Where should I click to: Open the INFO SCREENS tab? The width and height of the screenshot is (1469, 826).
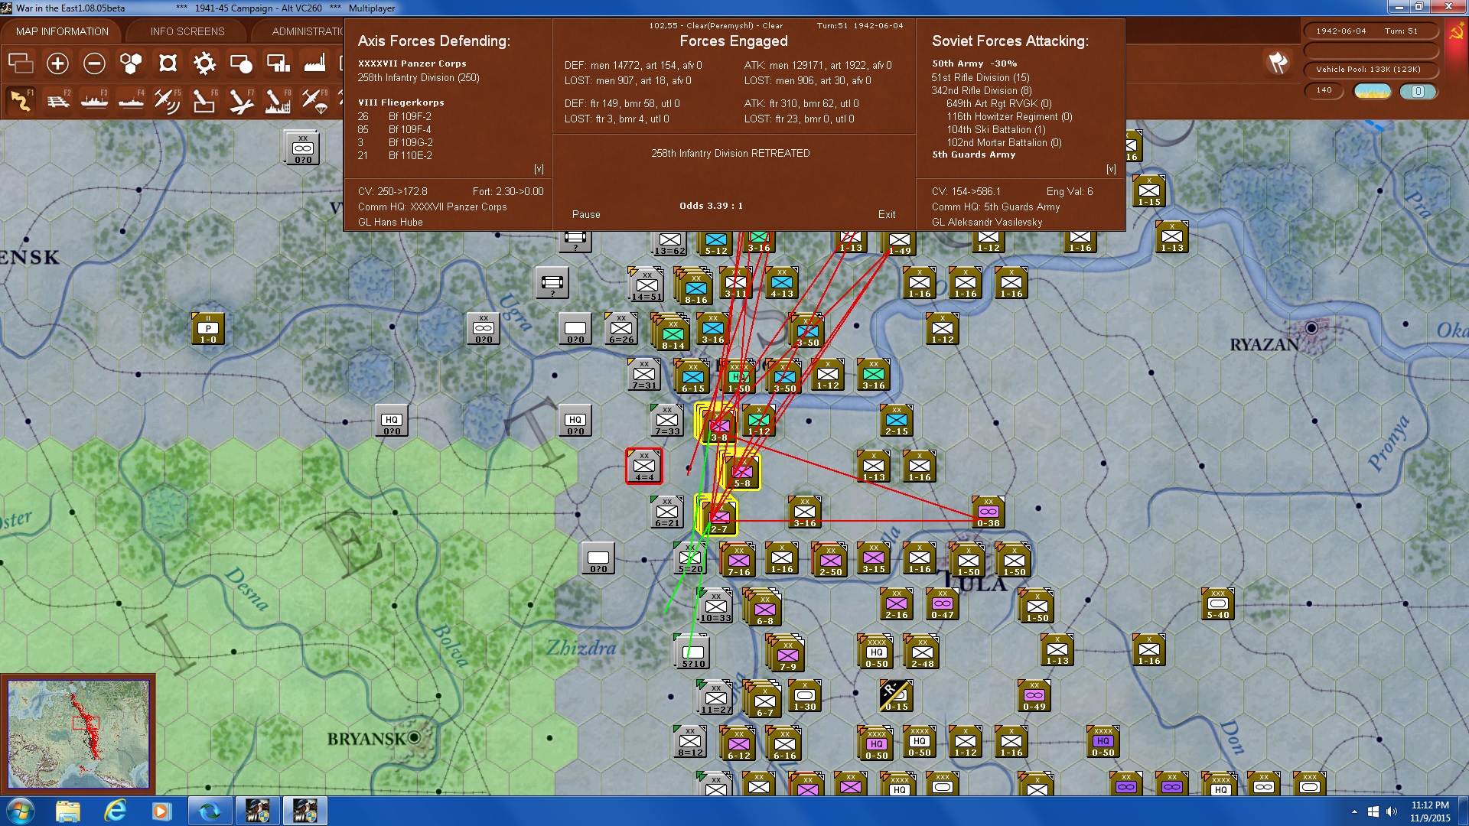[x=187, y=31]
